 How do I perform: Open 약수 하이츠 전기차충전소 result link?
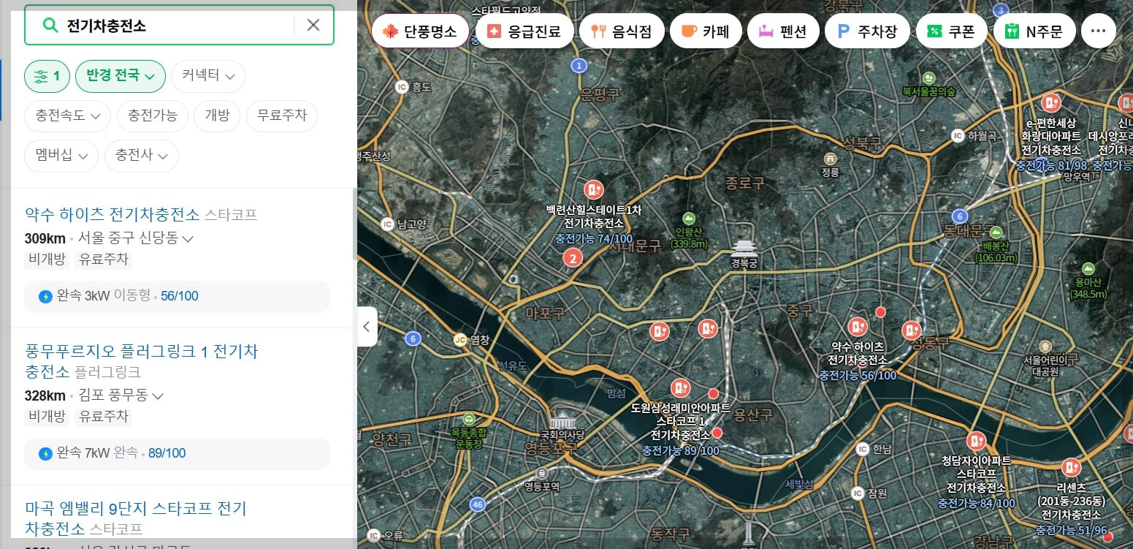click(x=112, y=214)
